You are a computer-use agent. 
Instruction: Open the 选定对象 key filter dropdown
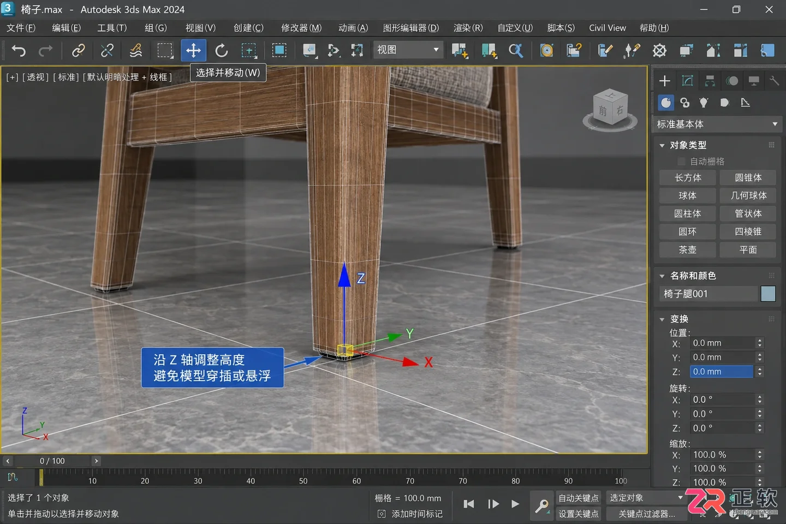click(x=646, y=498)
